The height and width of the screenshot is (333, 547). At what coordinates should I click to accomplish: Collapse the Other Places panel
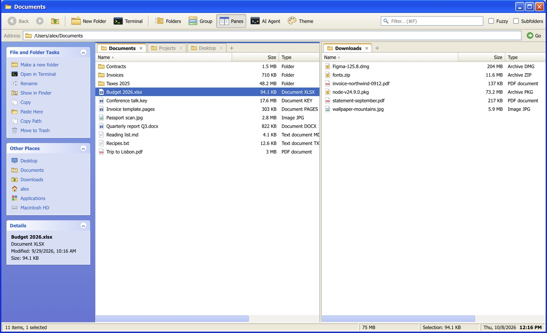point(83,148)
